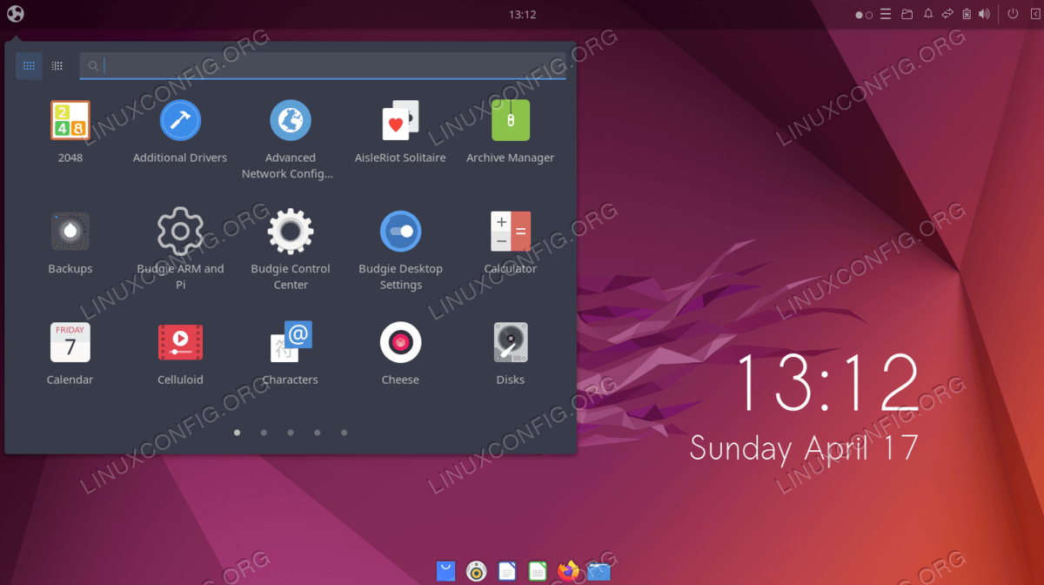Image resolution: width=1044 pixels, height=585 pixels.
Task: Open Budgie Control Center
Action: point(291,251)
